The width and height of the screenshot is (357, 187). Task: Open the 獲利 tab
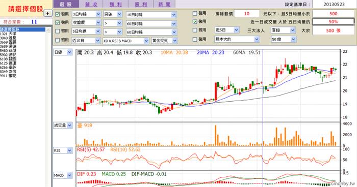click(x=116, y=4)
